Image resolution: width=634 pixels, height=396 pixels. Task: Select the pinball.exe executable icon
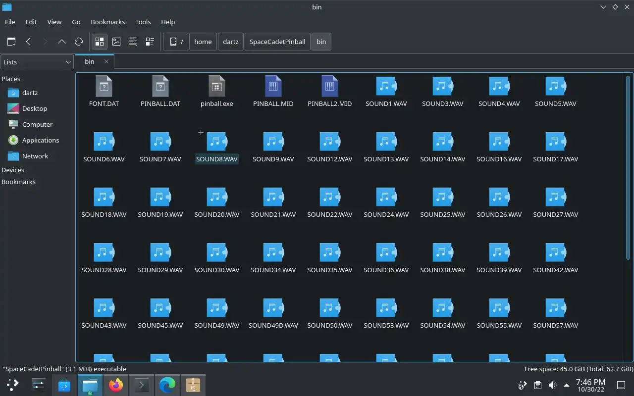click(217, 86)
